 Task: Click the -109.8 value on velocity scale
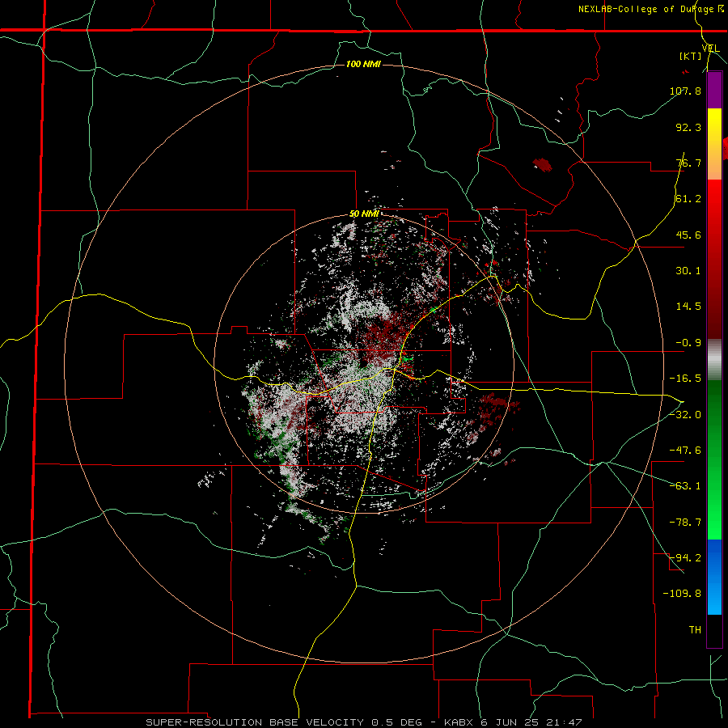(682, 594)
